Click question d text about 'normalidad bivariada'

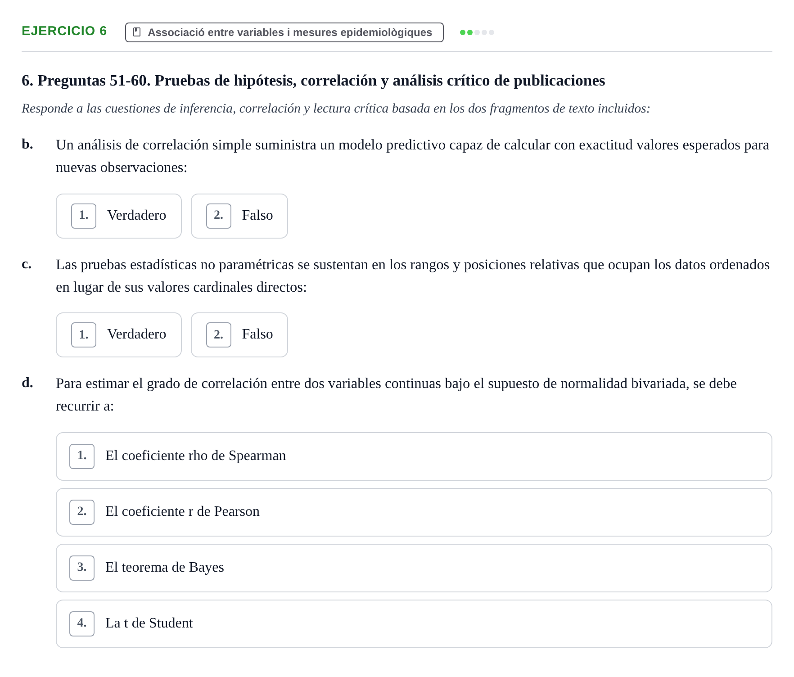point(396,395)
